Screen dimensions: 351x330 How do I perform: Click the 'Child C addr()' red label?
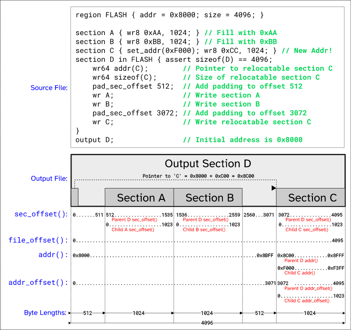click(300, 273)
